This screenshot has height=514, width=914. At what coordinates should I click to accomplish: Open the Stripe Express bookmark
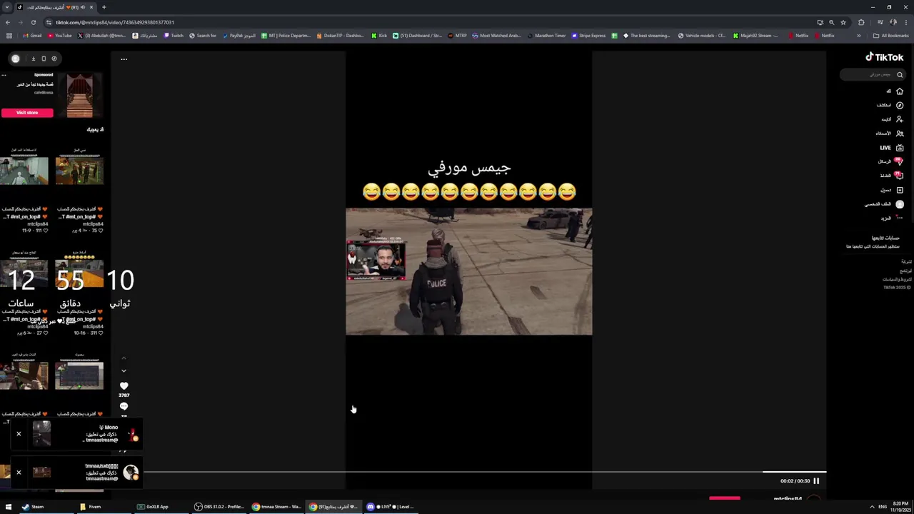click(589, 36)
